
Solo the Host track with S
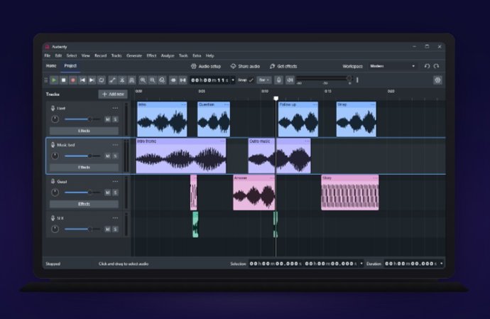(115, 119)
